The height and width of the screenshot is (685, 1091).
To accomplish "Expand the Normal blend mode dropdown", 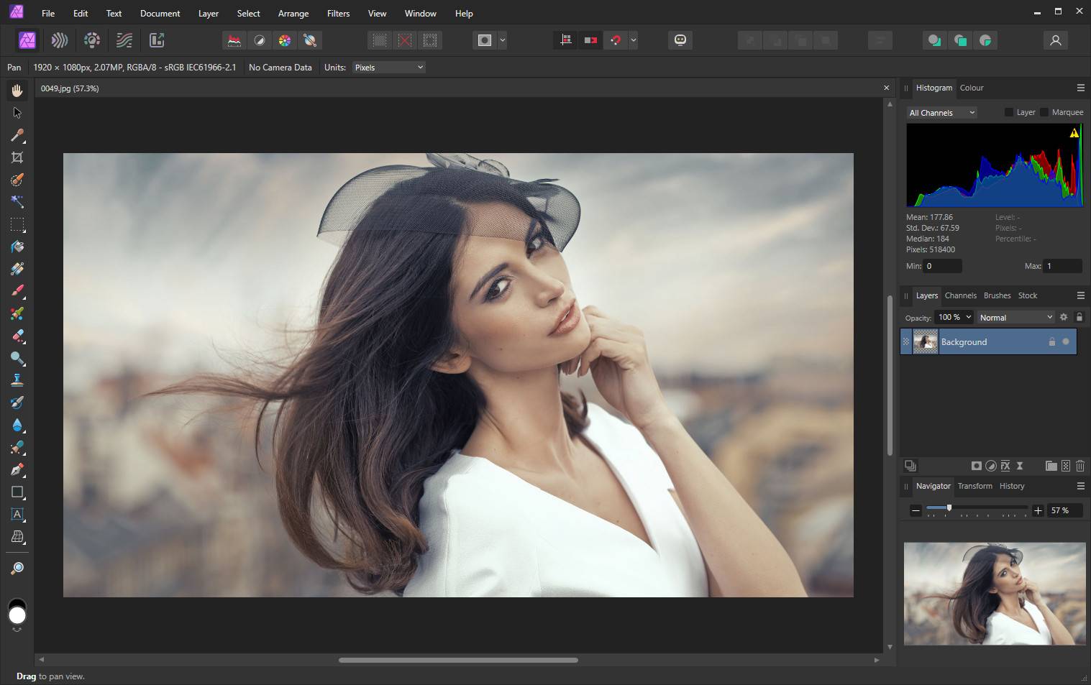I will click(1015, 318).
